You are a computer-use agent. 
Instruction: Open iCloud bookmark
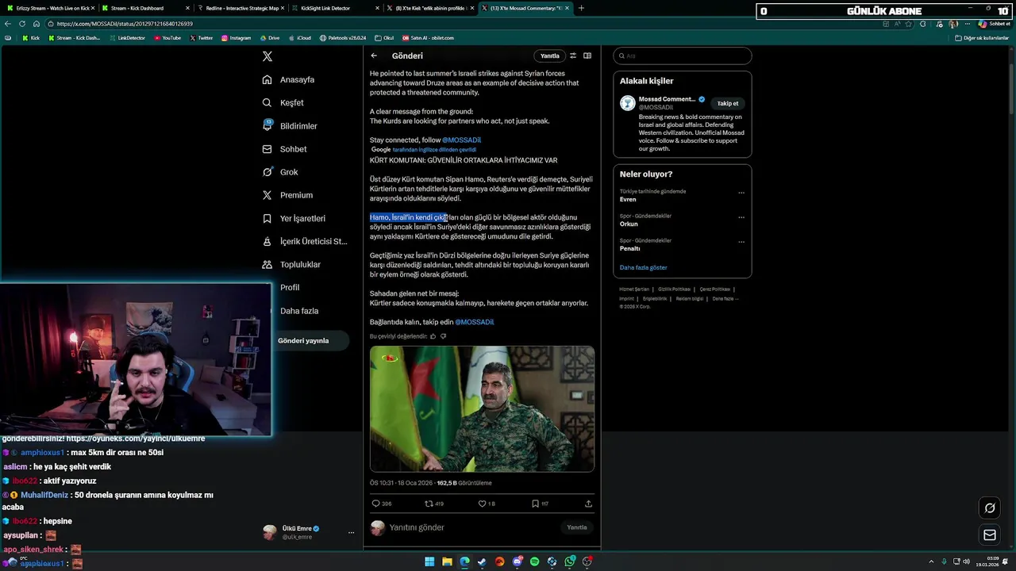[x=300, y=38]
